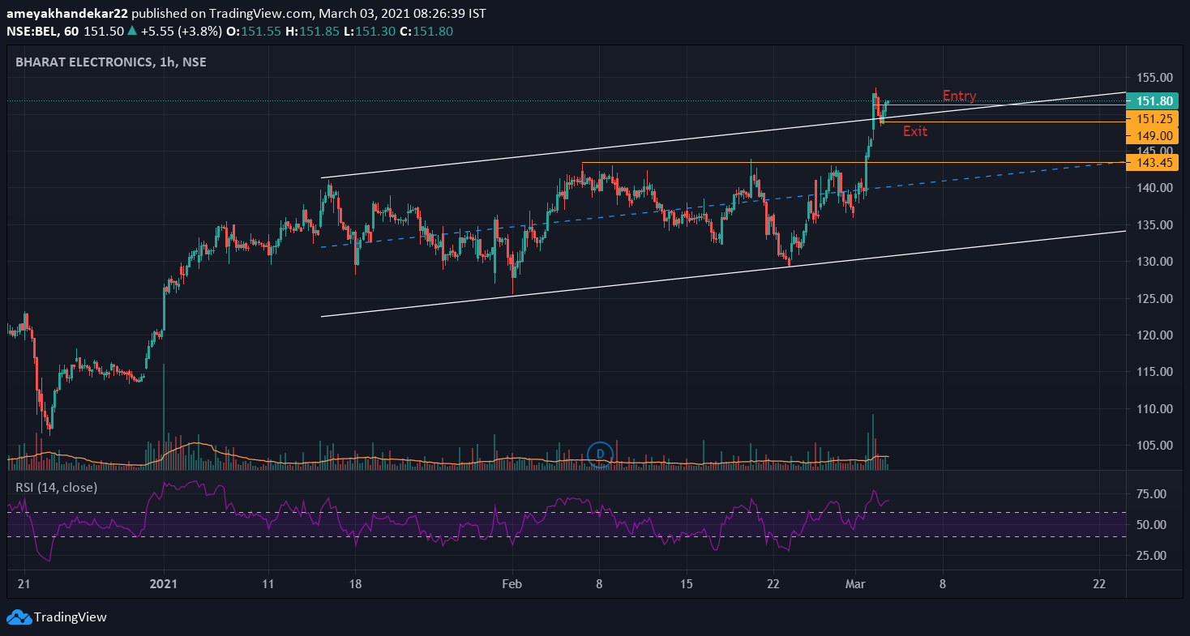Click the H:151.85 high value
The image size is (1190, 636).
coord(312,31)
